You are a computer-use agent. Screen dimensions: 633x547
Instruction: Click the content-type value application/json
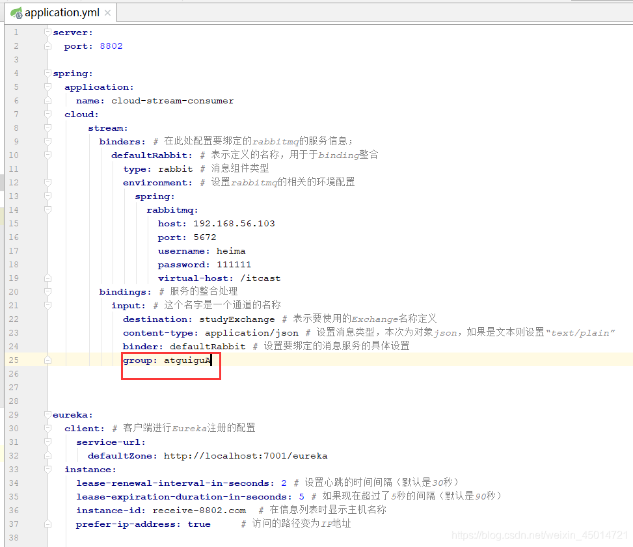pyautogui.click(x=252, y=332)
